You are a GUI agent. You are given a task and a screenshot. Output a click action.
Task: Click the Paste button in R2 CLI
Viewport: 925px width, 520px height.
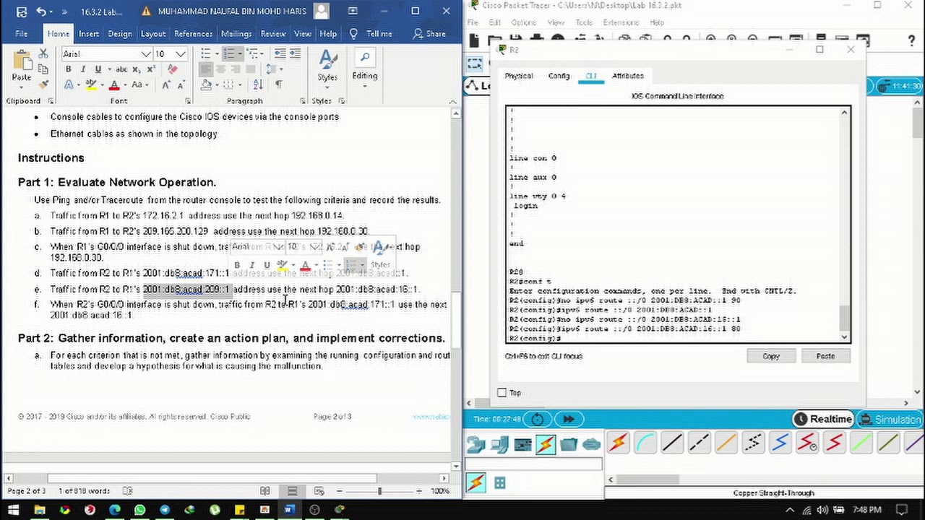coord(825,356)
